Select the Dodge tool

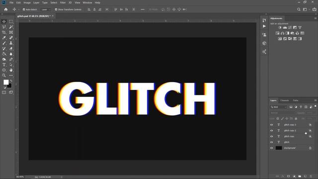pos(4,59)
